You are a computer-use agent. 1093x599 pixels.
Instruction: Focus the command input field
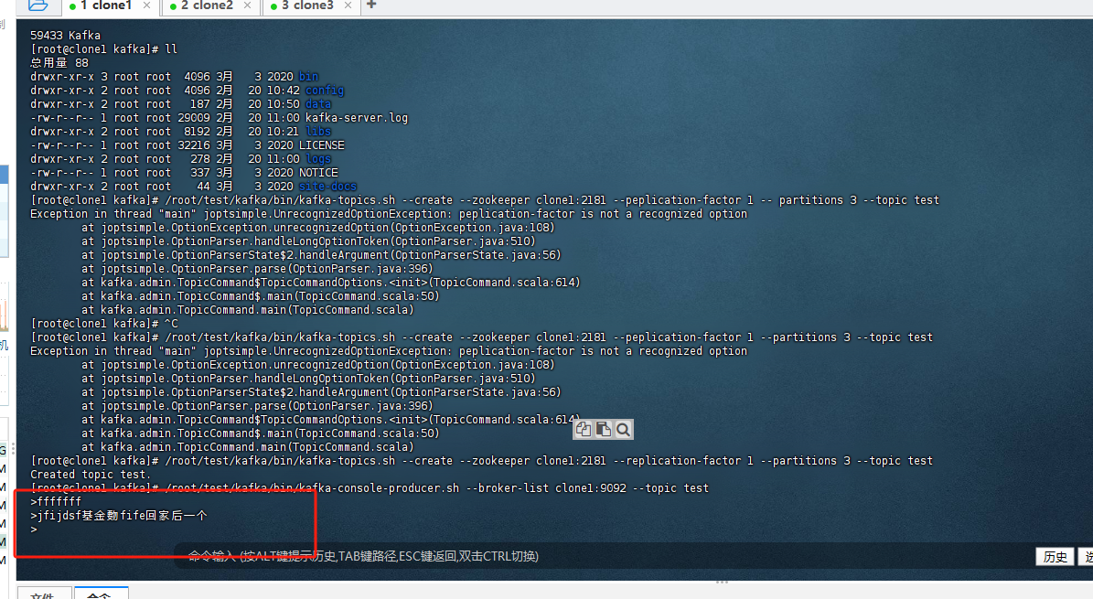click(x=603, y=556)
